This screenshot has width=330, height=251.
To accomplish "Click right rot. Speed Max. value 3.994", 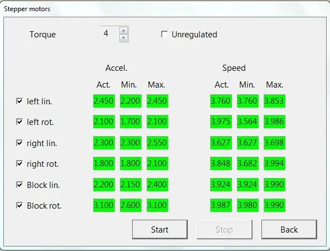I will (274, 163).
